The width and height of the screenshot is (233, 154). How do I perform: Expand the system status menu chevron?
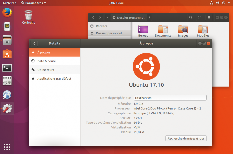[228, 3]
